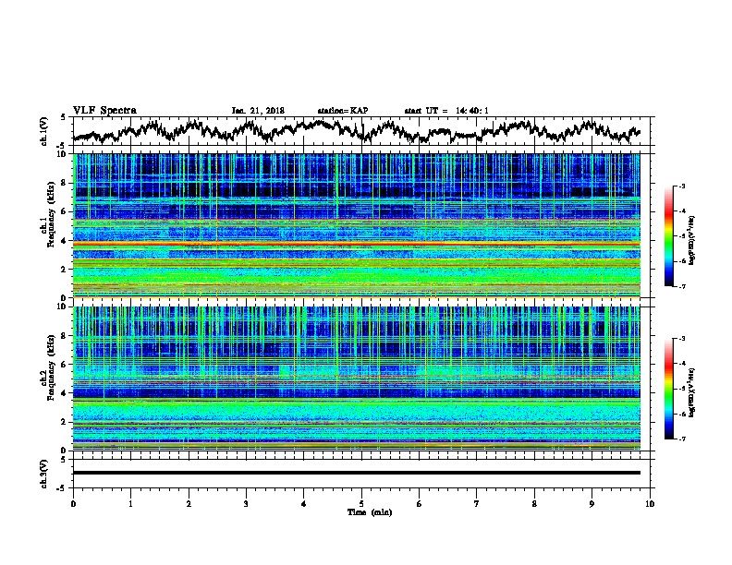Click the time axis tick label '10'
The image size is (732, 565).
pos(650,504)
